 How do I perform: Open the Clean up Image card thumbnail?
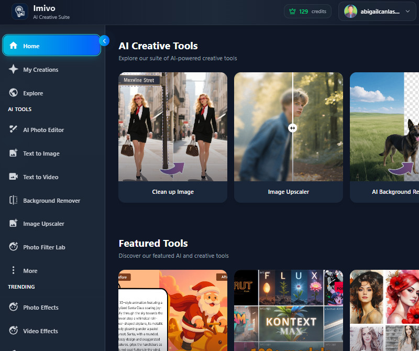tap(173, 127)
